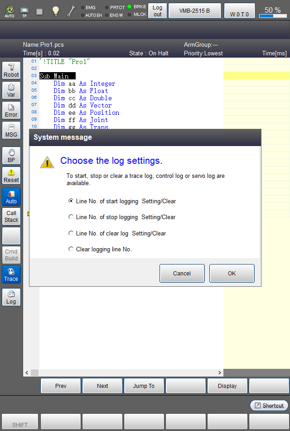The image size is (290, 431).
Task: Select Line No. of clear log option
Action: tap(117, 233)
